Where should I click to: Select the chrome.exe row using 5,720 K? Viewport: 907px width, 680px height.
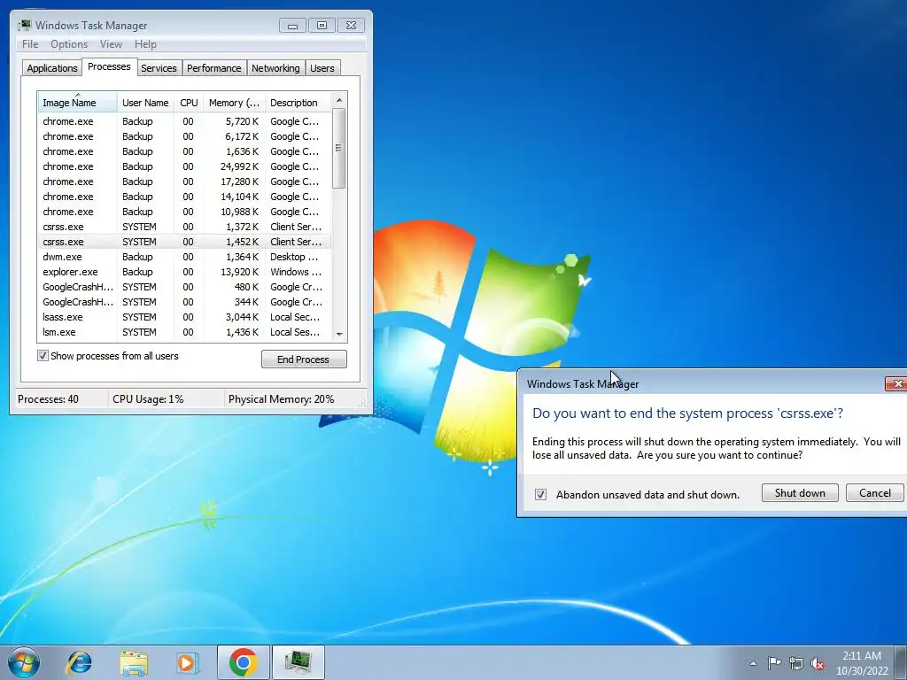pos(184,121)
